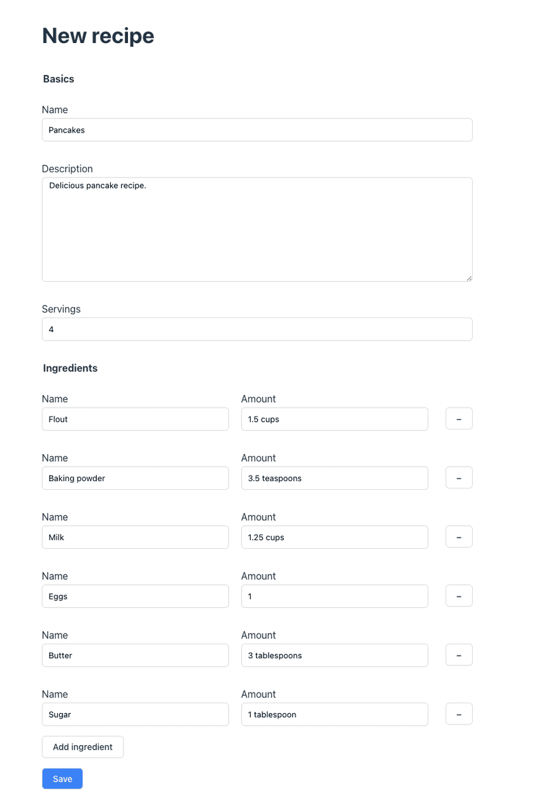Remove the Baking powder ingredient row
Viewport: 549px width, 806px height.
459,477
